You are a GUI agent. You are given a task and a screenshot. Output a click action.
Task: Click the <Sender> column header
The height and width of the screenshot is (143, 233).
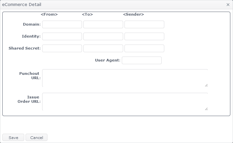[x=133, y=14]
